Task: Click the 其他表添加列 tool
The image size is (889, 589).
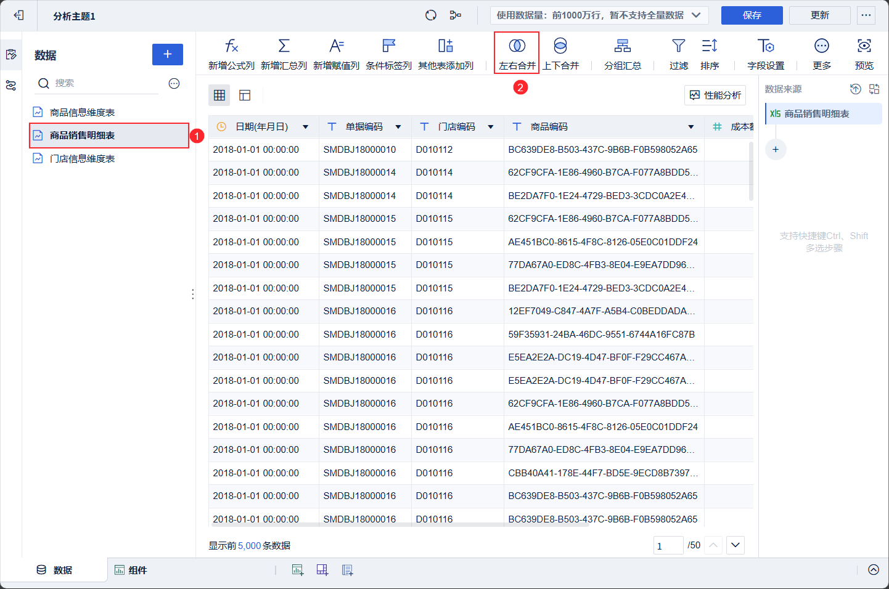Action: click(446, 54)
